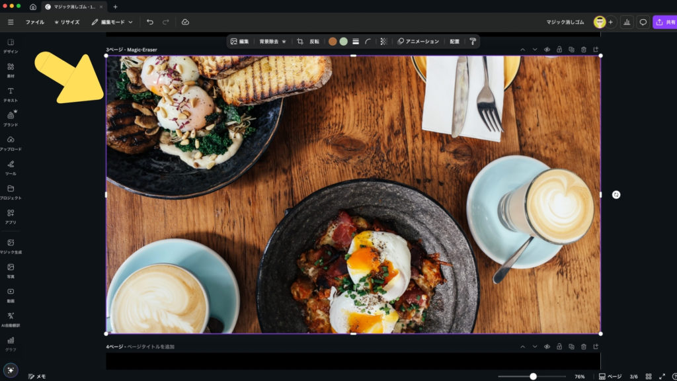This screenshot has width=677, height=381.
Task: Open the Uploads (アップロード) panel
Action: click(x=11, y=143)
